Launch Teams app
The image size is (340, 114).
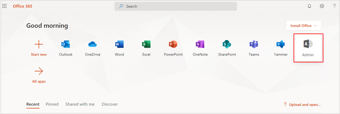pyautogui.click(x=254, y=48)
